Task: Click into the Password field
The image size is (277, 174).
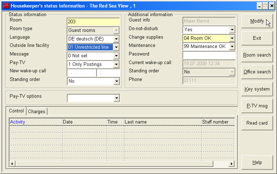Action: tap(209, 55)
